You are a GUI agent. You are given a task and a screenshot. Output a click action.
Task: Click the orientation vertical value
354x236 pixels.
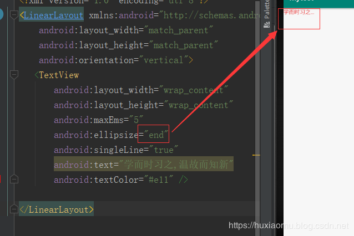click(x=164, y=60)
